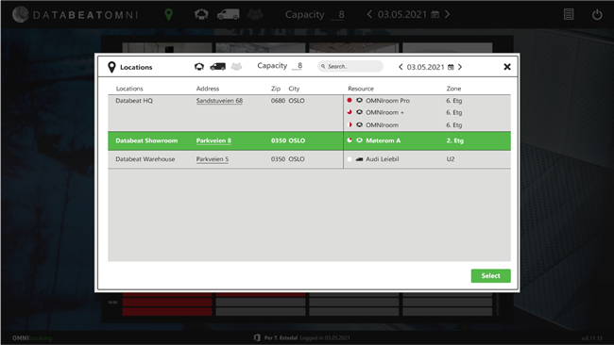Click availability indicator for plain OMNIroom

[x=350, y=125]
